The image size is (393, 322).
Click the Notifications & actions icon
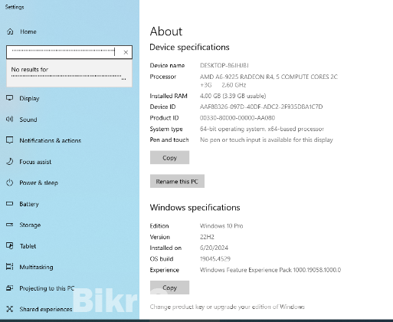pyautogui.click(x=10, y=140)
